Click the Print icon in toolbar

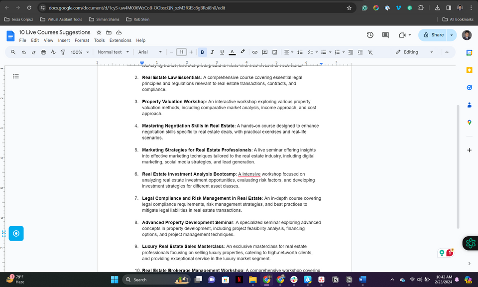44,52
